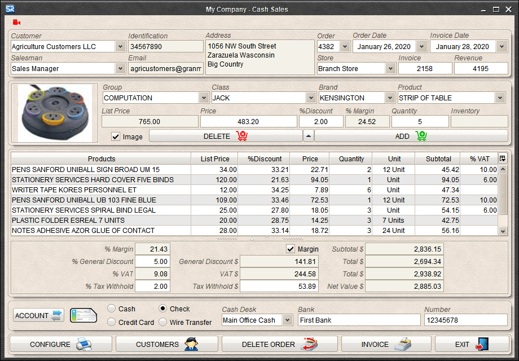
Task: Select row PLASTIC FOLDER ESREAL 7 UNITS
Action: [254, 221]
